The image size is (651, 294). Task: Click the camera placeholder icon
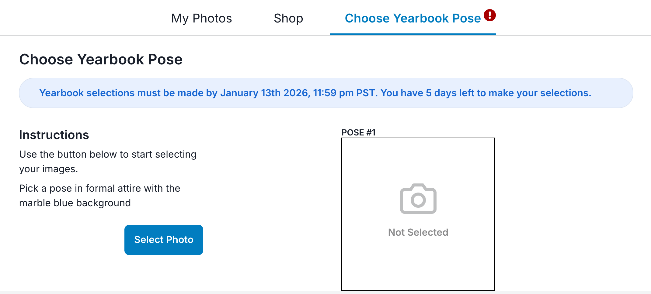[x=418, y=199]
